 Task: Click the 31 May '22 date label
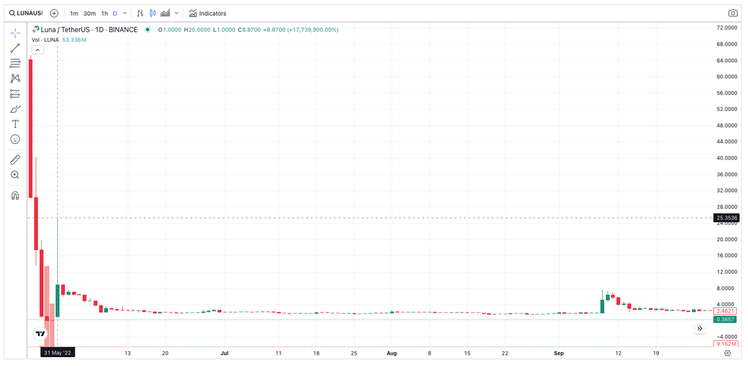pos(58,353)
